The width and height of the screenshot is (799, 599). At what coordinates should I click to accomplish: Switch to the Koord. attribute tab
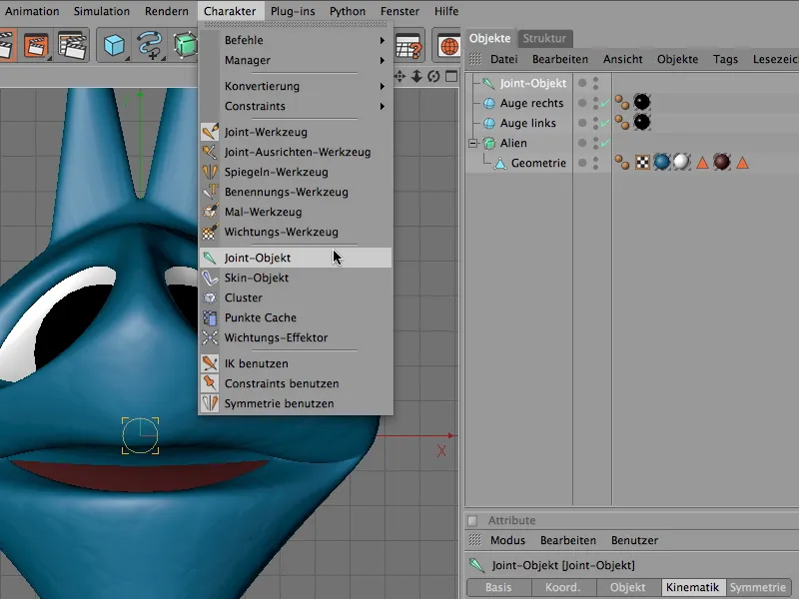pyautogui.click(x=563, y=587)
